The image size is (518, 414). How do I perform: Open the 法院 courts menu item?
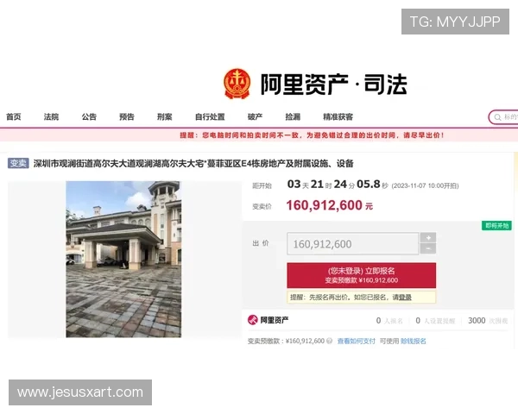[x=51, y=117]
